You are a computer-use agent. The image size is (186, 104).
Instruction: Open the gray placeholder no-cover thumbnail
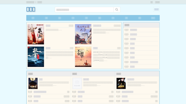[77, 83]
